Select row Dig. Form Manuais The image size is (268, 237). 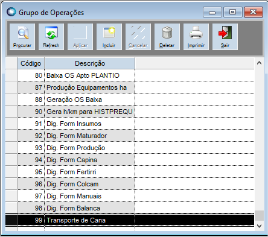click(130, 196)
